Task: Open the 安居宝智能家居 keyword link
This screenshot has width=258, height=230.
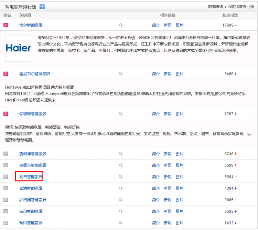Action: click(x=33, y=165)
